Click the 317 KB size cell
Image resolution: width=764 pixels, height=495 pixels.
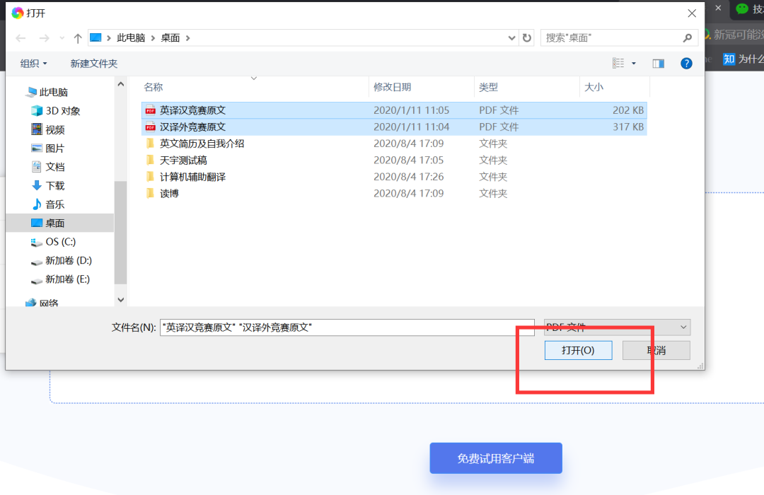pyautogui.click(x=628, y=127)
